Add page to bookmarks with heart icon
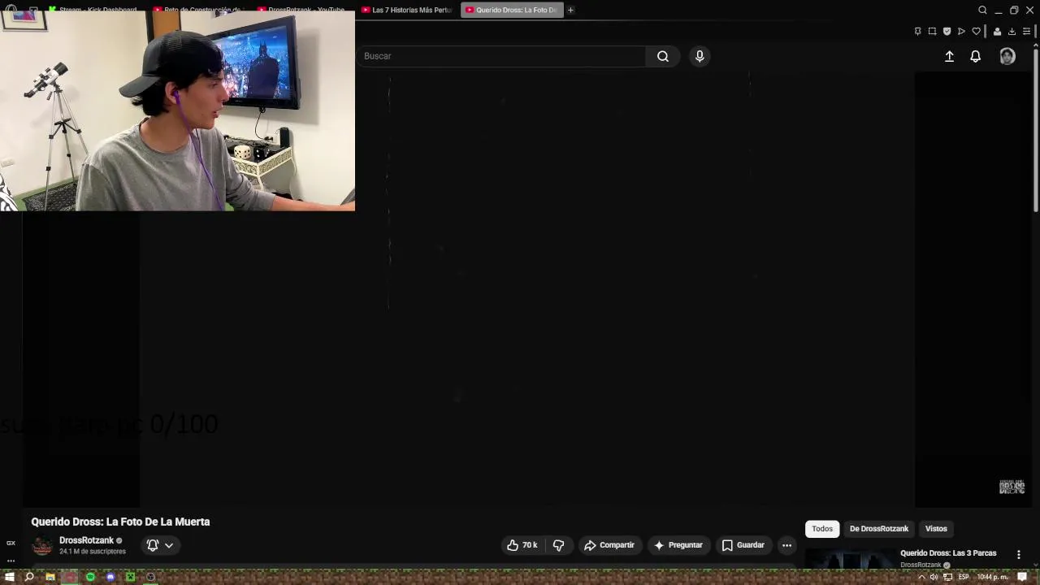 point(976,32)
